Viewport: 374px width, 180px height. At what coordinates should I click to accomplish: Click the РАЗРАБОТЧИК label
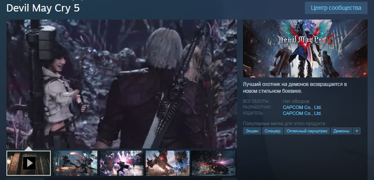(257, 107)
